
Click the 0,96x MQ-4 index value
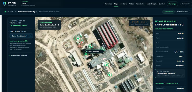[x=179, y=52]
